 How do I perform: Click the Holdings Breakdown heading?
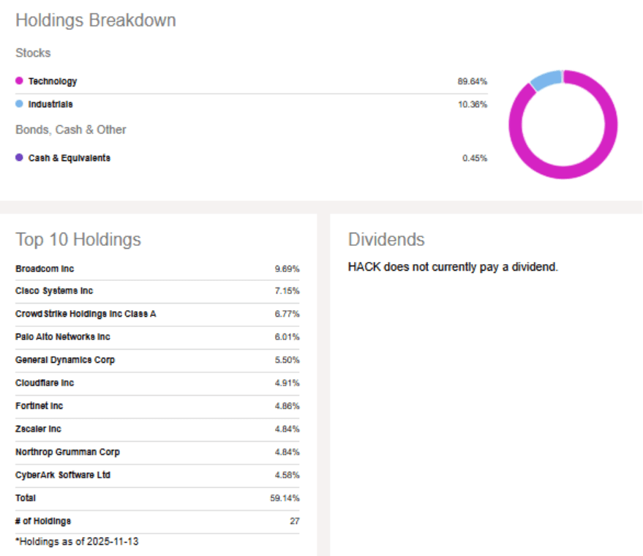coord(96,20)
